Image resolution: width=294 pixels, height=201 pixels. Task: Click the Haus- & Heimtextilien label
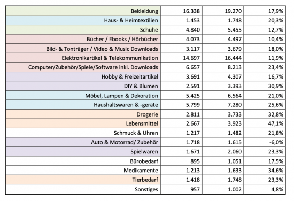coord(131,20)
